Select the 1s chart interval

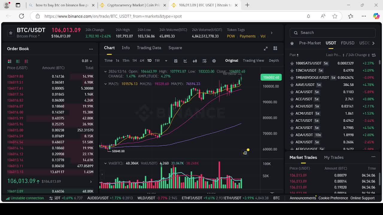coord(117,61)
